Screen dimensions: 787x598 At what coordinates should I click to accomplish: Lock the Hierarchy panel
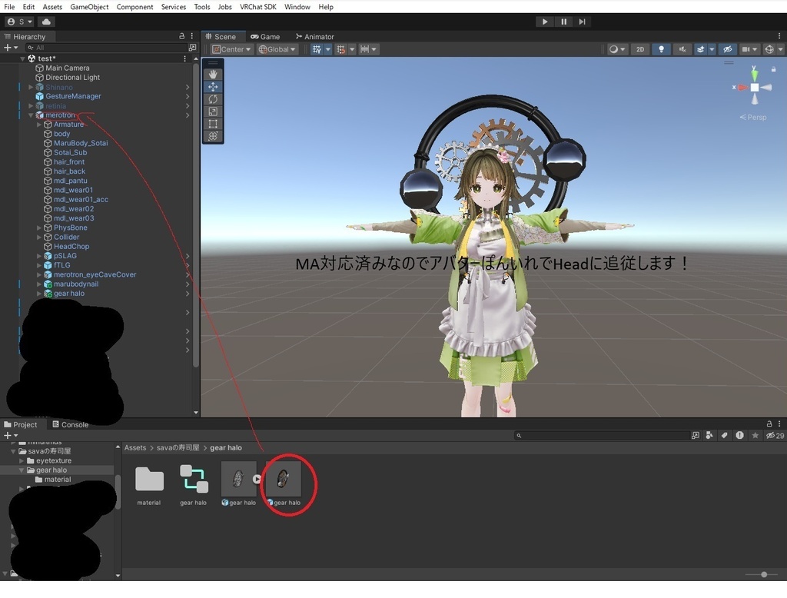click(x=181, y=36)
